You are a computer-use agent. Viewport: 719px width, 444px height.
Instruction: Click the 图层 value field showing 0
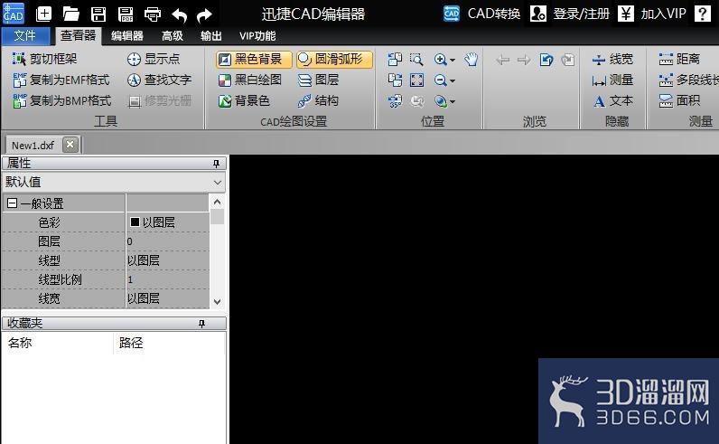[168, 241]
